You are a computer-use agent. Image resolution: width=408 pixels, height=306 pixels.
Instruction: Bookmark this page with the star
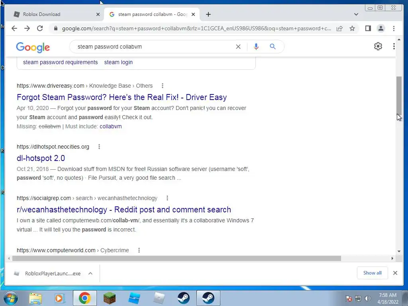click(x=352, y=28)
